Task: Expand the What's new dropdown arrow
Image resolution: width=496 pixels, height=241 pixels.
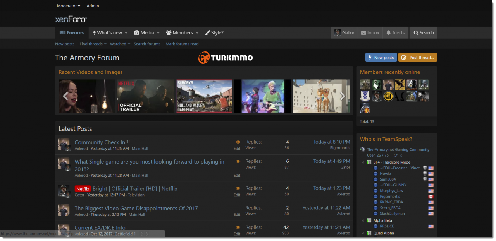Action: [x=126, y=33]
